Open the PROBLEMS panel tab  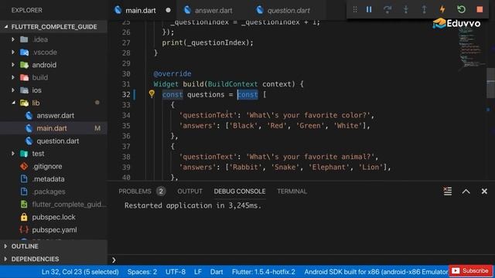[x=135, y=192]
